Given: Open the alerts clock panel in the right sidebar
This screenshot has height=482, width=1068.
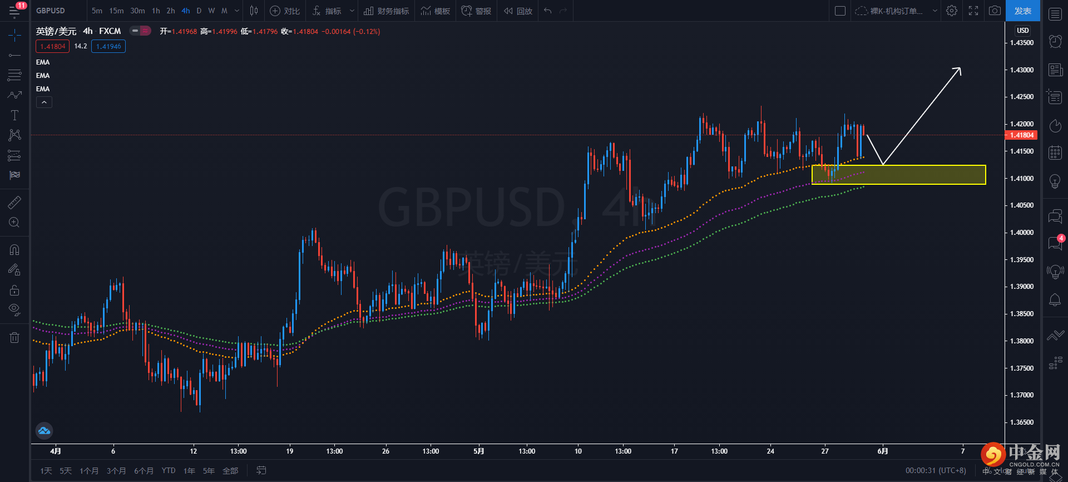Looking at the screenshot, I should coord(1055,41).
